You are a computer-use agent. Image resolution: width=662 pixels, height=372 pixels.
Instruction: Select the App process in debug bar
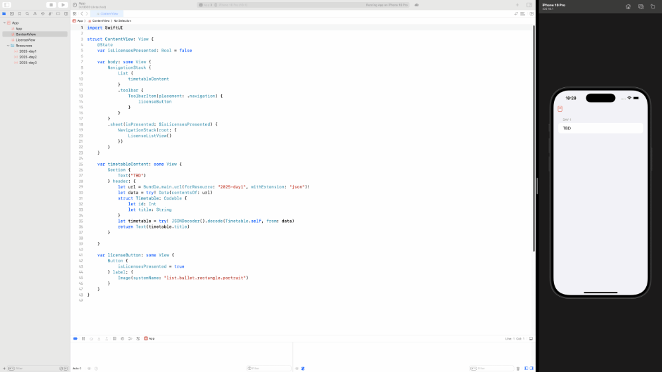150,339
